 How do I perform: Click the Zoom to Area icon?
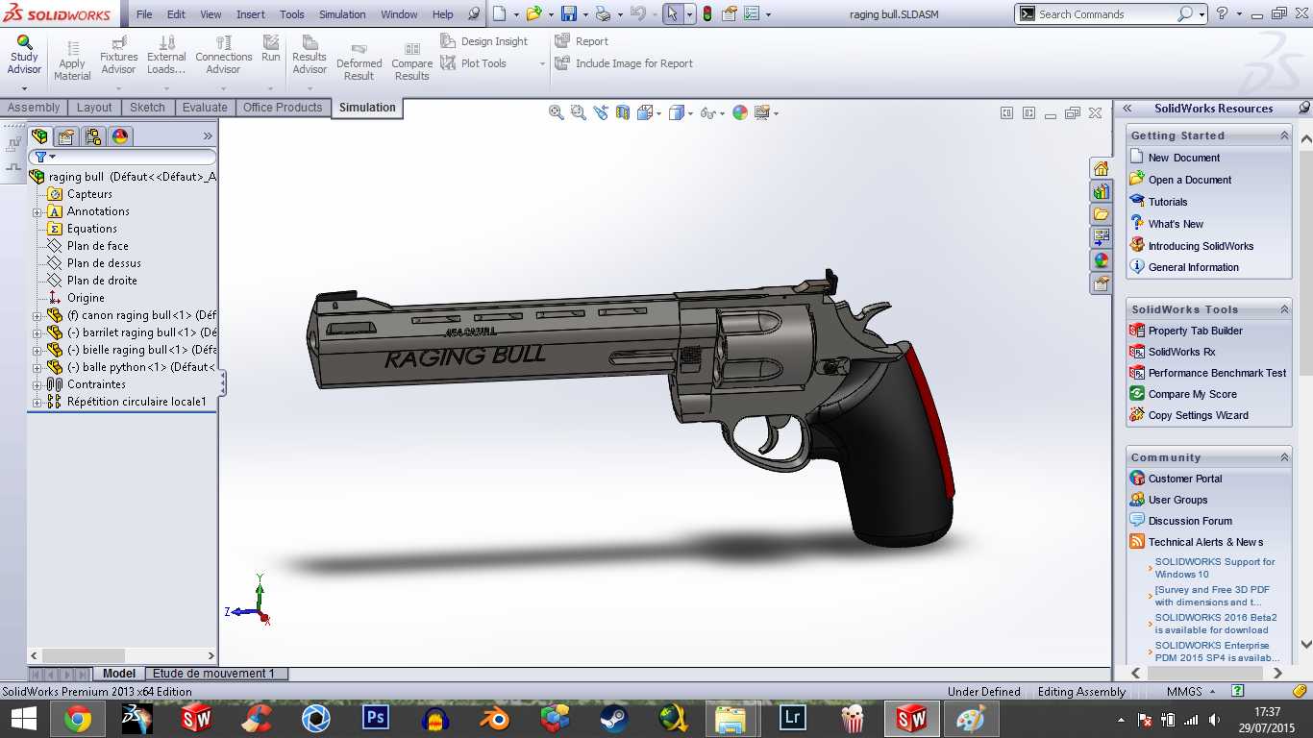point(578,112)
